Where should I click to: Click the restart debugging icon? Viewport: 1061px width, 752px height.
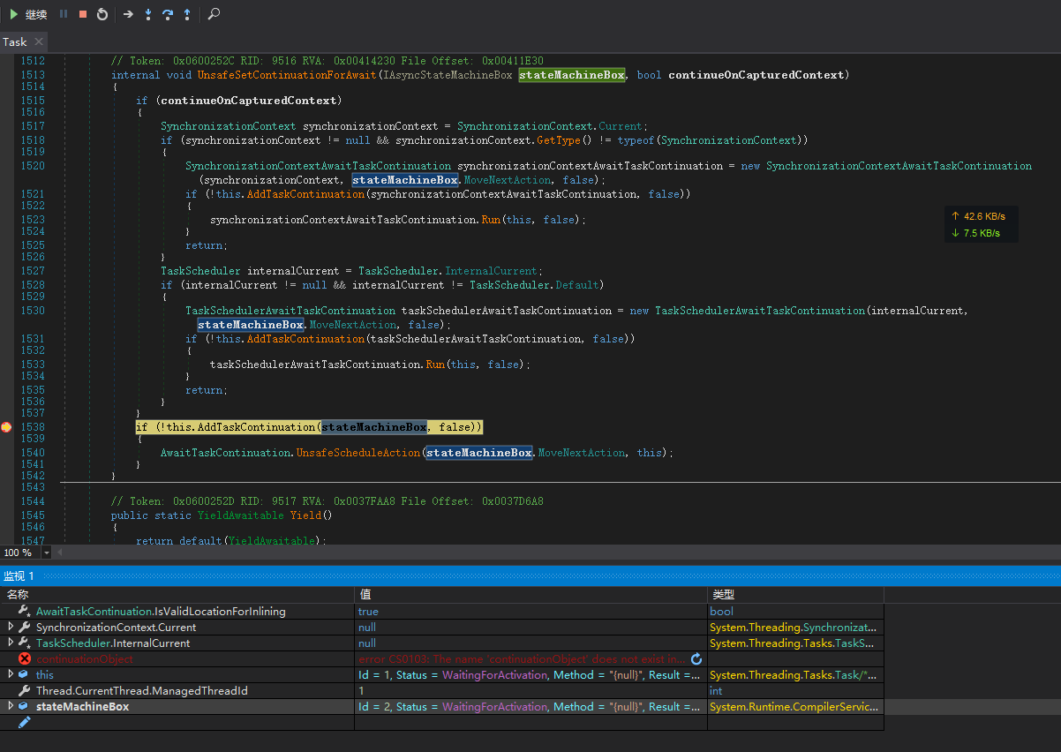(x=102, y=14)
